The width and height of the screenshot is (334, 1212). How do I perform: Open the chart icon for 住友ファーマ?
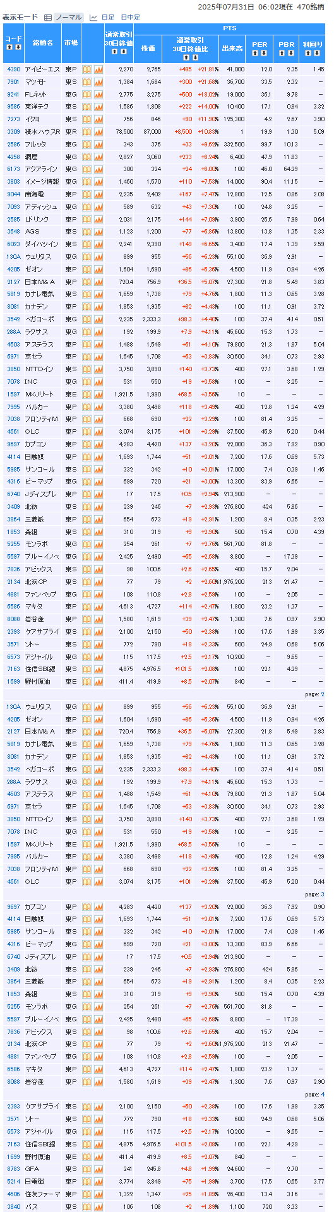pyautogui.click(x=98, y=1194)
